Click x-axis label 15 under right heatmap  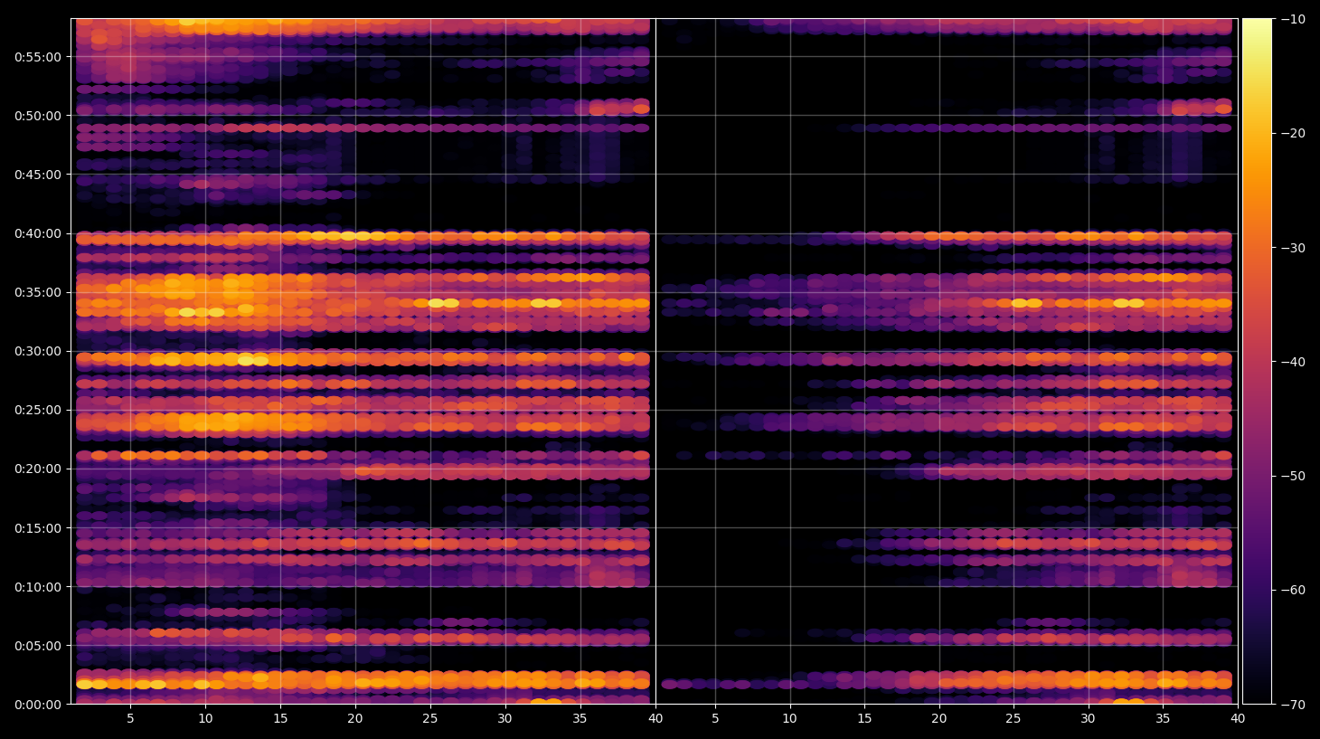[x=864, y=719]
